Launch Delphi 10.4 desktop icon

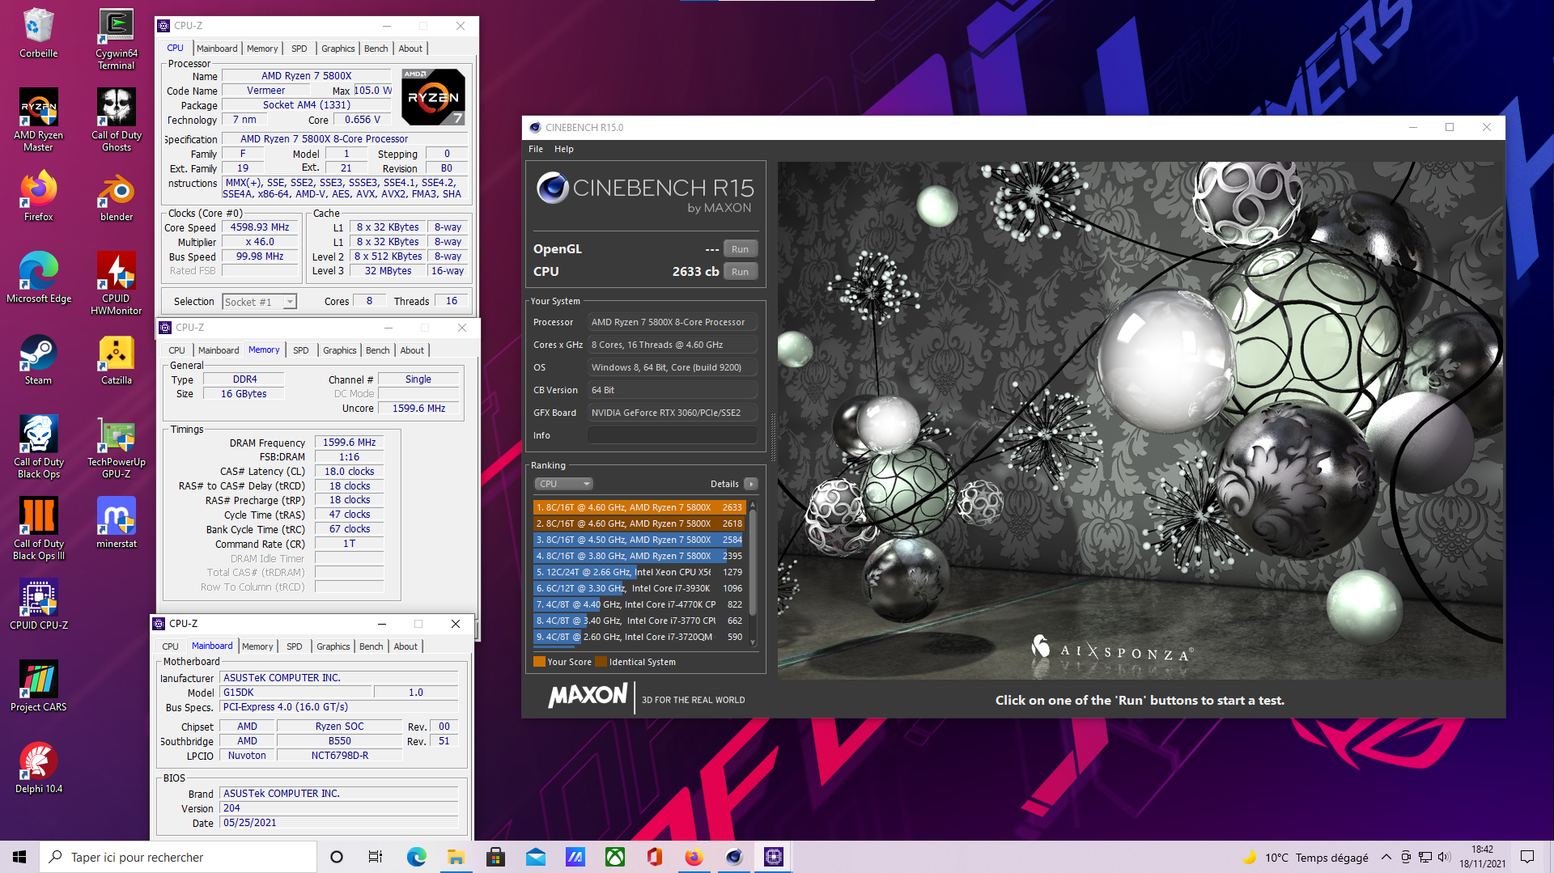[38, 768]
